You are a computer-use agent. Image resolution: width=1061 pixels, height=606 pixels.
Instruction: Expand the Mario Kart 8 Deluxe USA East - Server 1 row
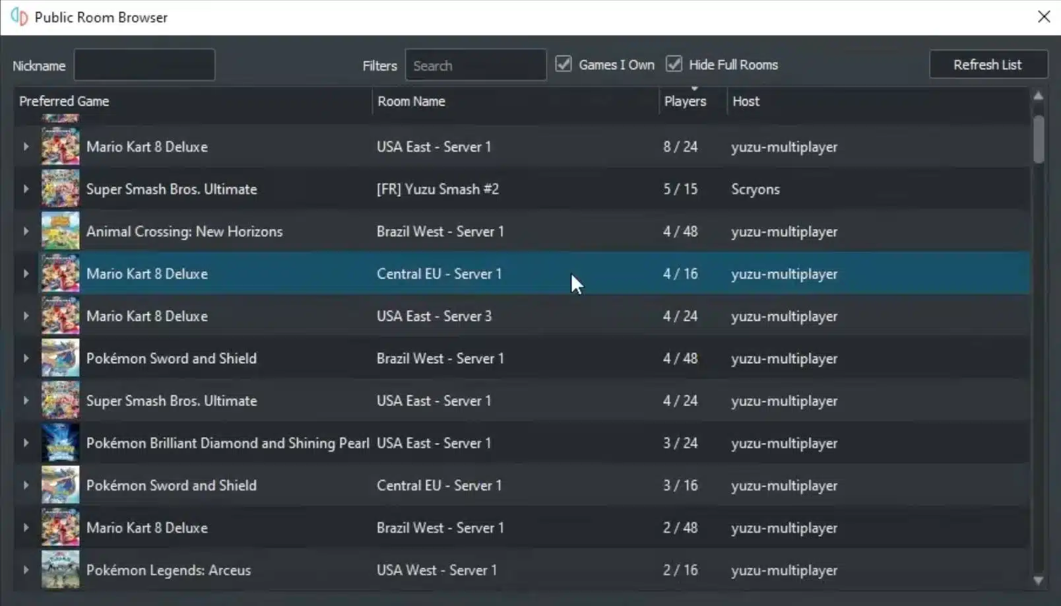click(x=26, y=147)
